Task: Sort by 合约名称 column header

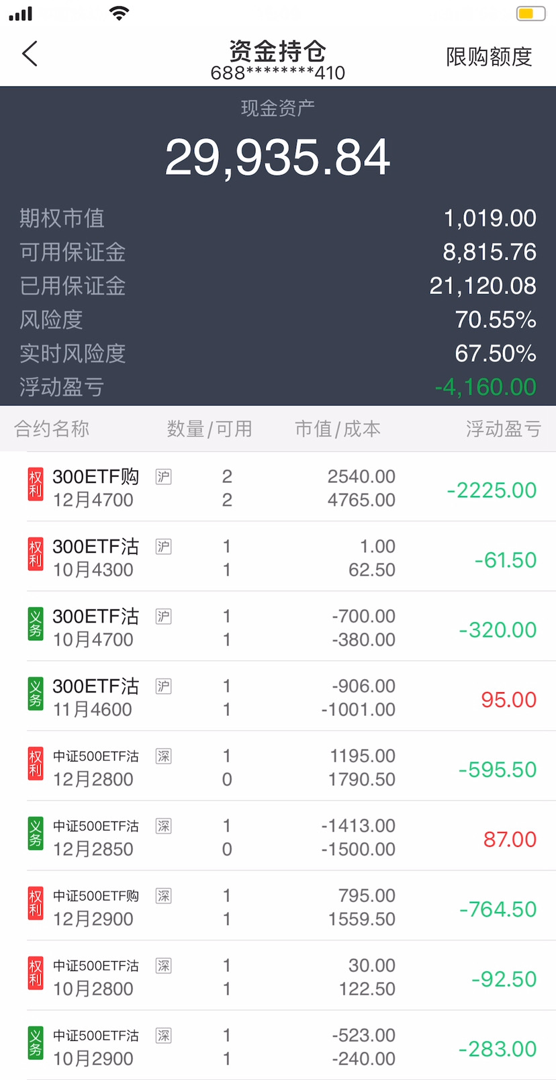Action: (x=52, y=429)
